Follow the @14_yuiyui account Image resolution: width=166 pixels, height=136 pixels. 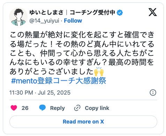73,21
